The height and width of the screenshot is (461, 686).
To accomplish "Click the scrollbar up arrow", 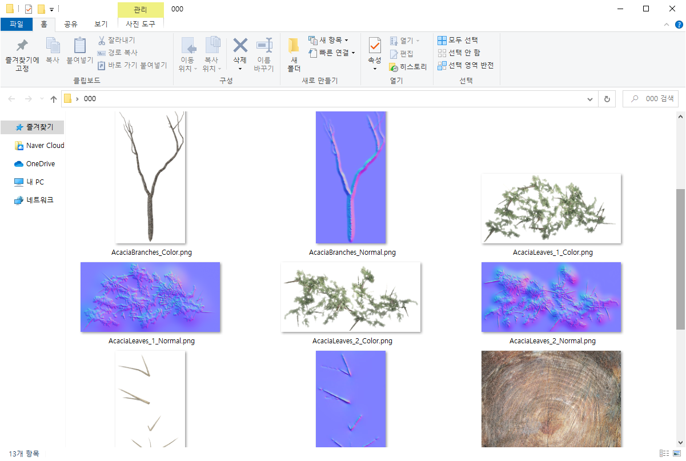I will pyautogui.click(x=680, y=116).
